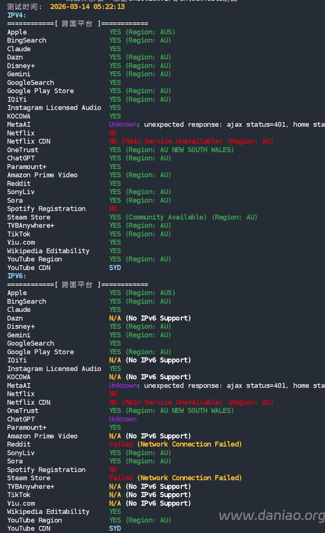This screenshot has width=325, height=533.
Task: Click the Google Play Store label in IPV6 section
Action: click(x=40, y=352)
